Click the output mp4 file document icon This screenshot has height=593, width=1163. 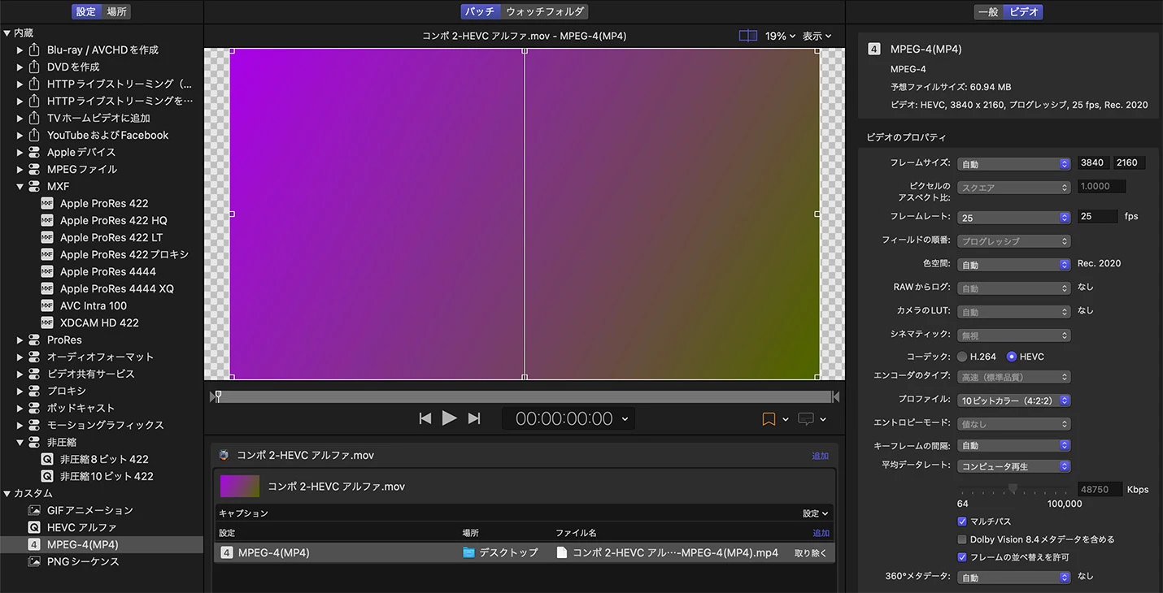(561, 552)
